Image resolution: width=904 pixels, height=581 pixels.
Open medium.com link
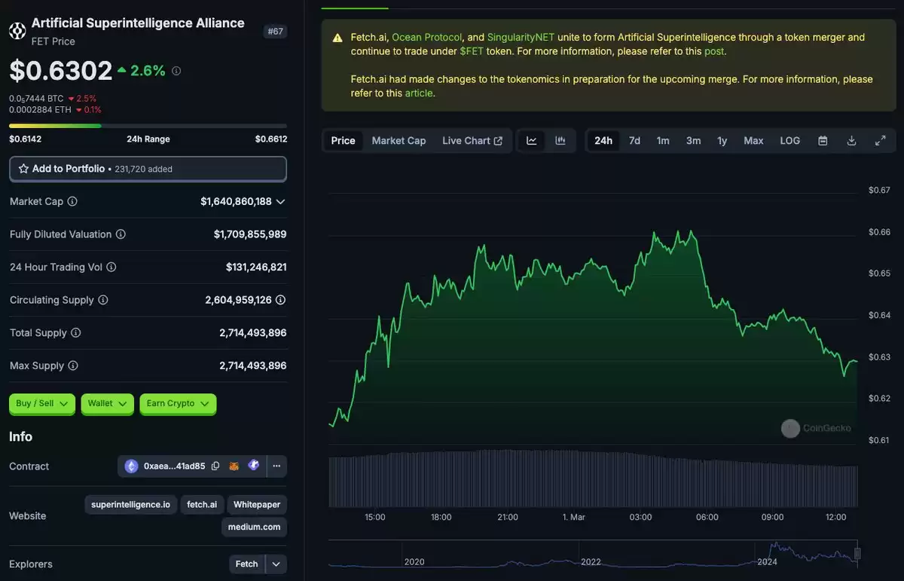click(255, 527)
